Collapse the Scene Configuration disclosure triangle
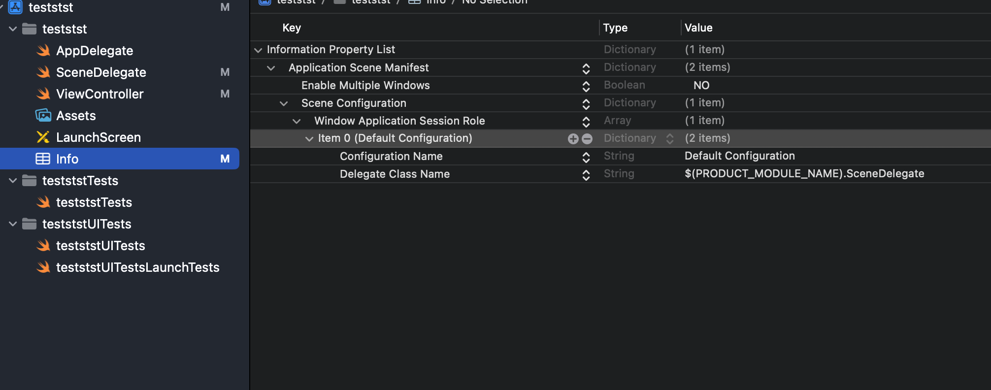 (x=284, y=103)
